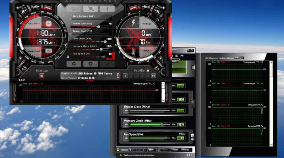Click Save button in green window profile bar
Viewport: 284px width, 158px height.
coord(152,150)
